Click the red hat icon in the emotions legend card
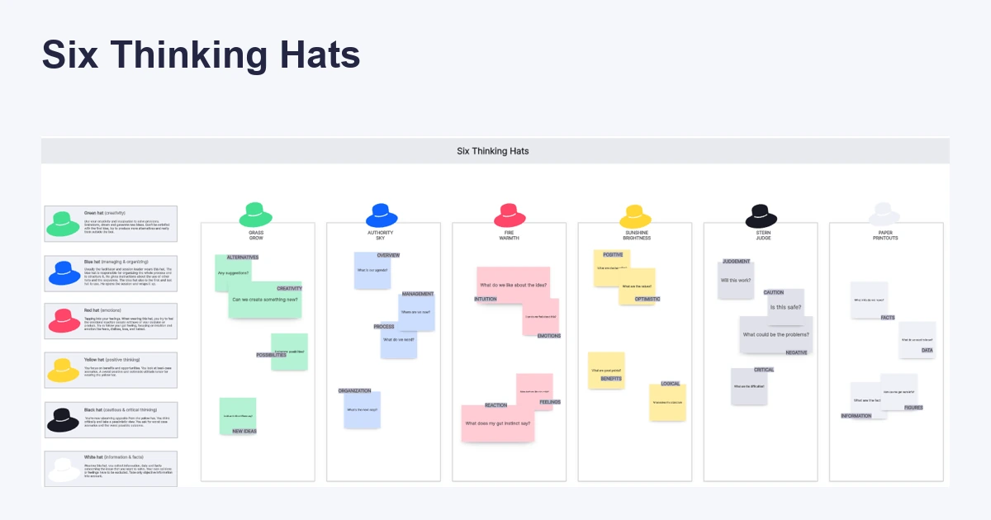 [63, 321]
